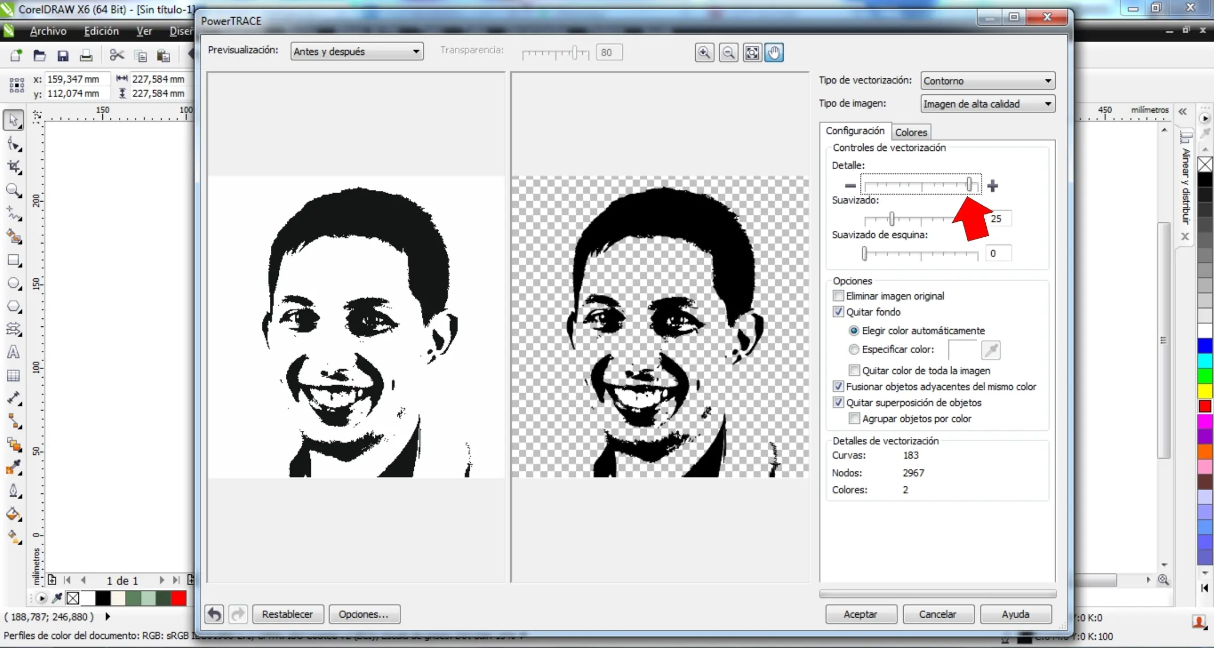The image size is (1214, 648).
Task: Toggle Quitar superposición de objetos
Action: point(838,402)
